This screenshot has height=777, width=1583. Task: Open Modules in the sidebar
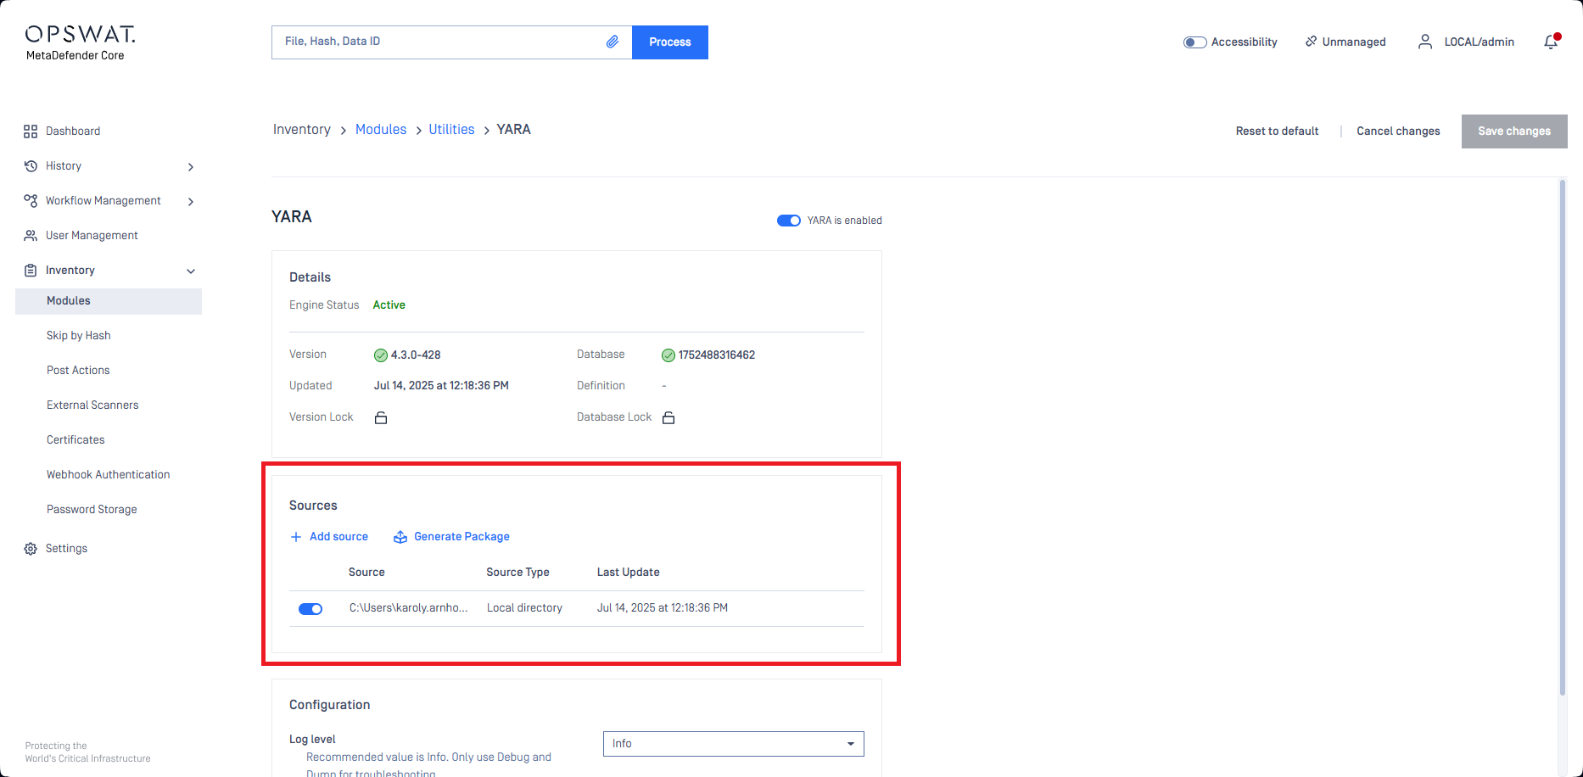tap(109, 301)
